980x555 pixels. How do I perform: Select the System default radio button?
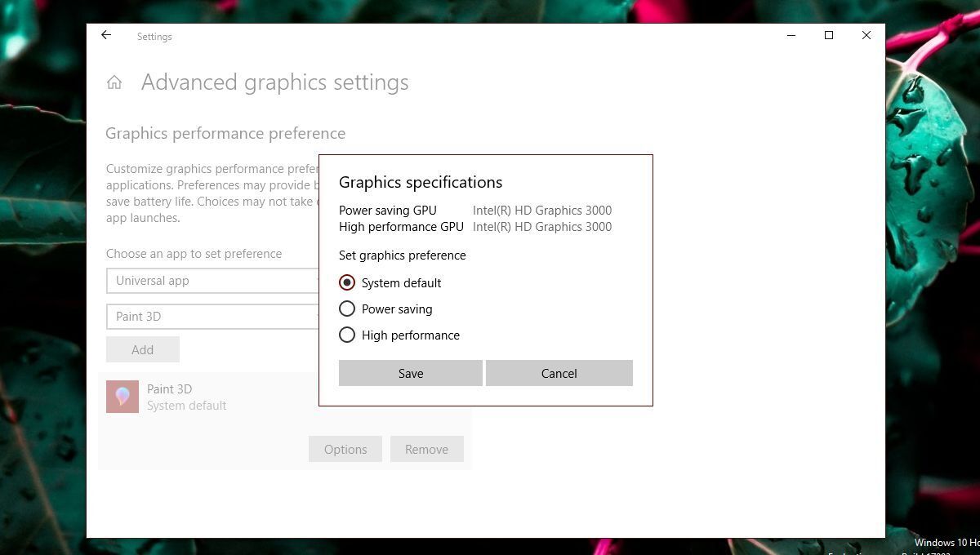(x=347, y=282)
